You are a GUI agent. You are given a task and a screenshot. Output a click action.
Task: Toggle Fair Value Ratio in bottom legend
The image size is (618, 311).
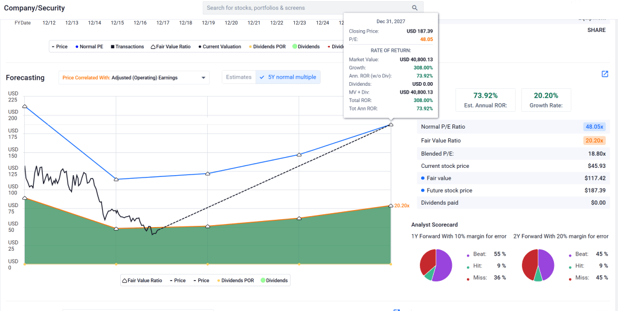tap(143, 280)
